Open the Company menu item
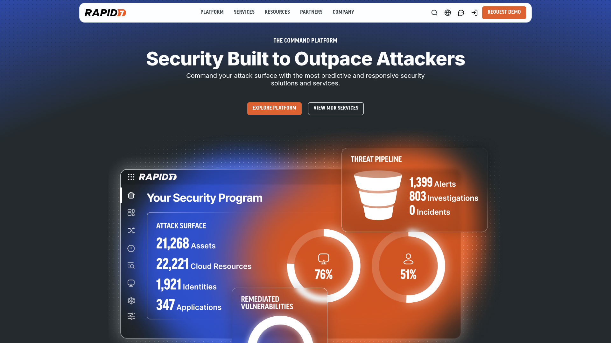This screenshot has width=611, height=343. (343, 12)
